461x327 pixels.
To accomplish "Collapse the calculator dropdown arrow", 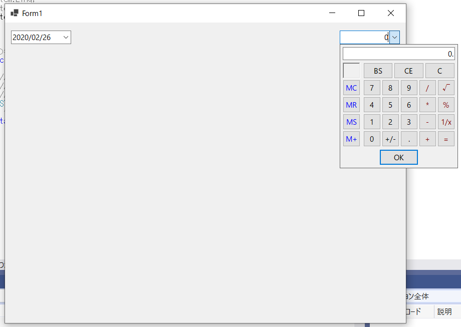I will tap(394, 38).
